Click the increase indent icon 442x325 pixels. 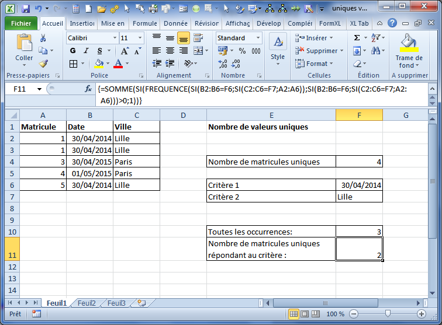[170, 64]
